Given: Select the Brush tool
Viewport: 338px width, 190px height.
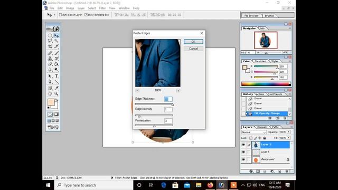Looking at the screenshot, I should click(57, 53).
